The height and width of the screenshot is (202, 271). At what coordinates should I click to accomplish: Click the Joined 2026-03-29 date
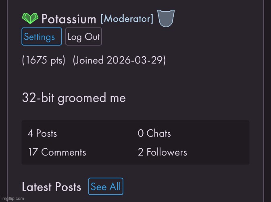coord(119,61)
